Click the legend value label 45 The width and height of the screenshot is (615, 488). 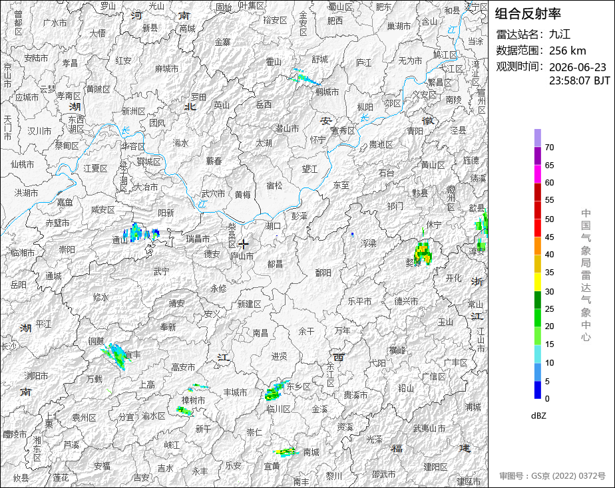tap(550, 237)
